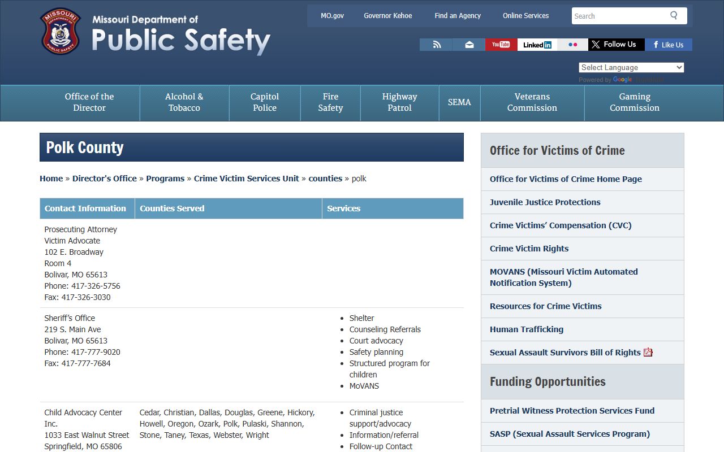The height and width of the screenshot is (452, 724).
Task: Click the Missouri Public Safety seal logo
Action: [61, 31]
